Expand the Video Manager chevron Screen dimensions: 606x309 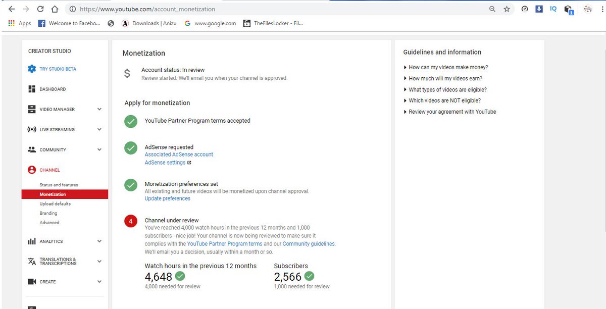99,109
